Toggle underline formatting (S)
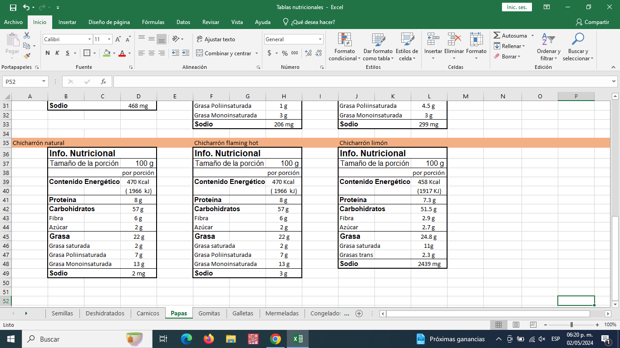 click(68, 53)
